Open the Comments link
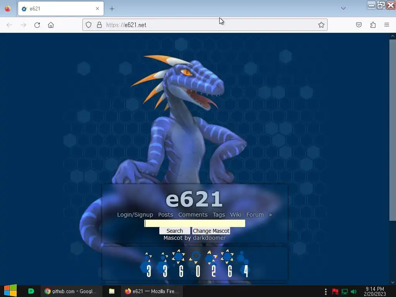This screenshot has height=297, width=396. pos(193,215)
